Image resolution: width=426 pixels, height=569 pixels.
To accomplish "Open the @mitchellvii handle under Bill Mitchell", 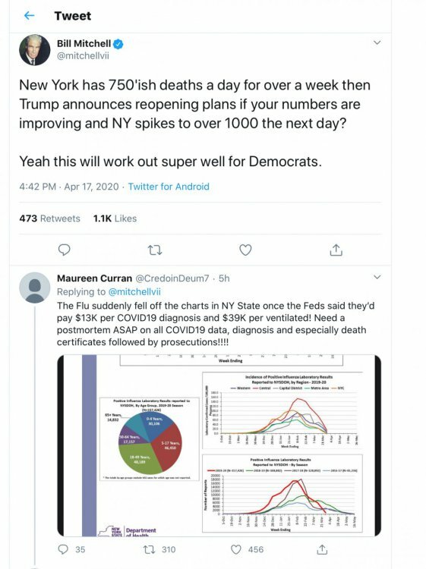I will pyautogui.click(x=83, y=56).
